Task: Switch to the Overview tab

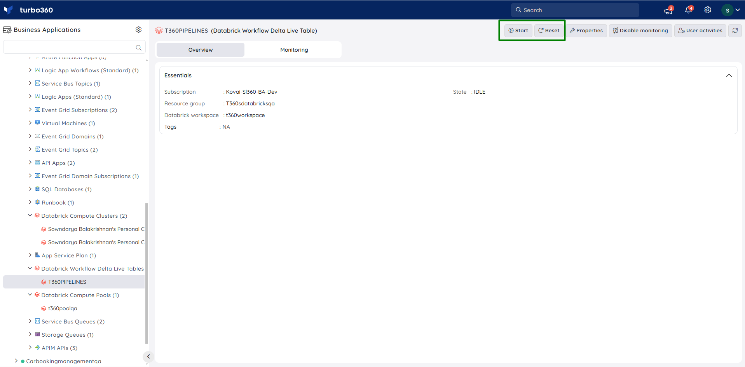Action: [201, 50]
